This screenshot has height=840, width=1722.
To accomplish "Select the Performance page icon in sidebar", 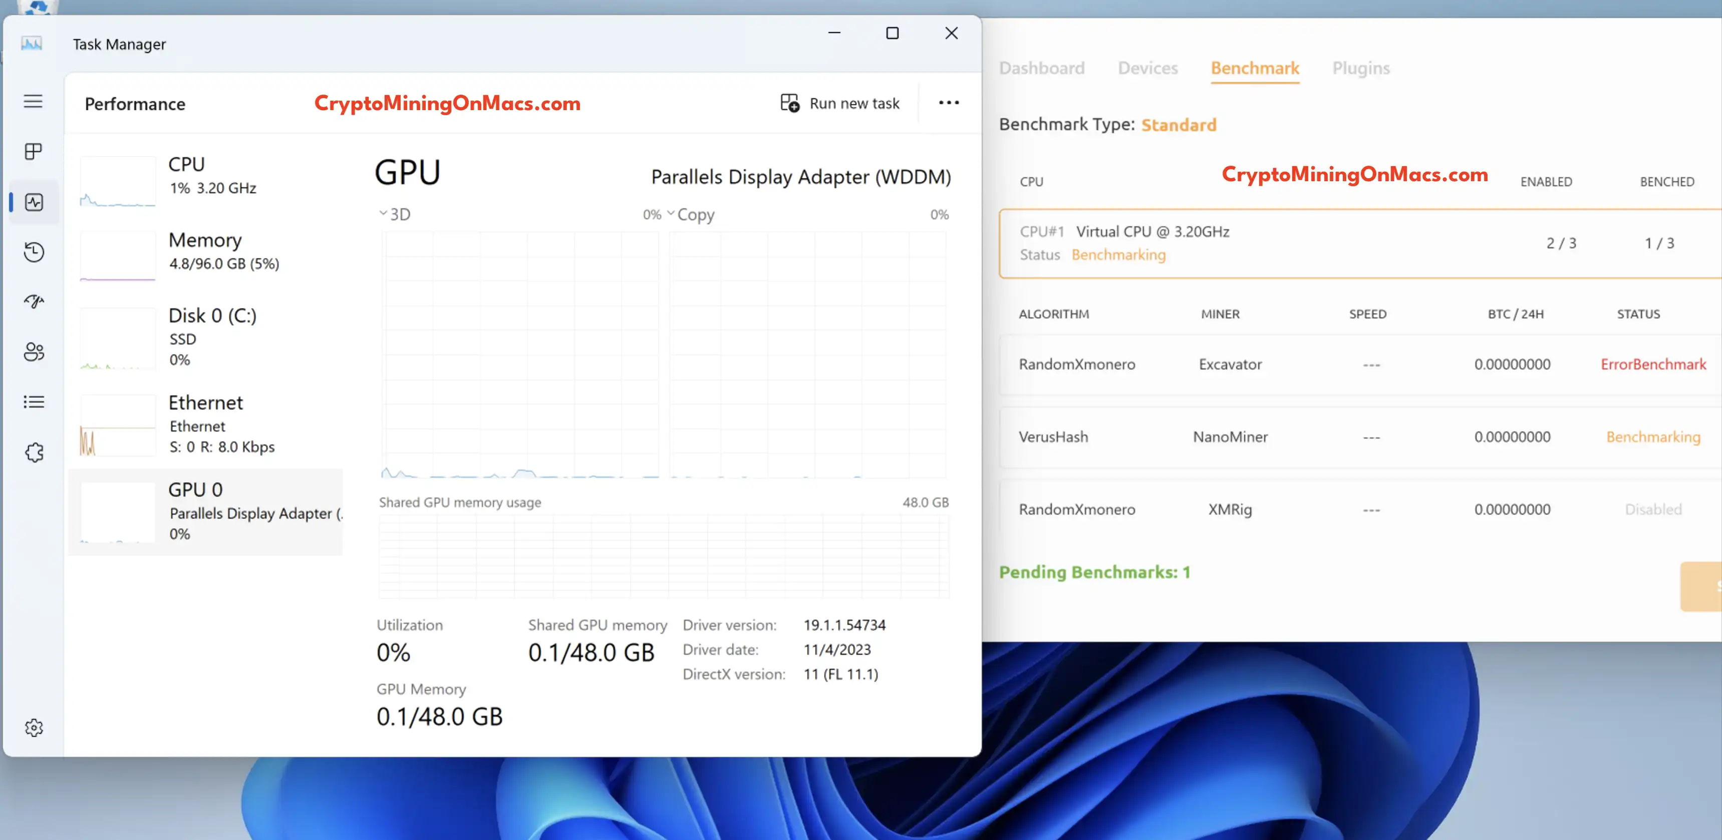I will click(x=34, y=202).
